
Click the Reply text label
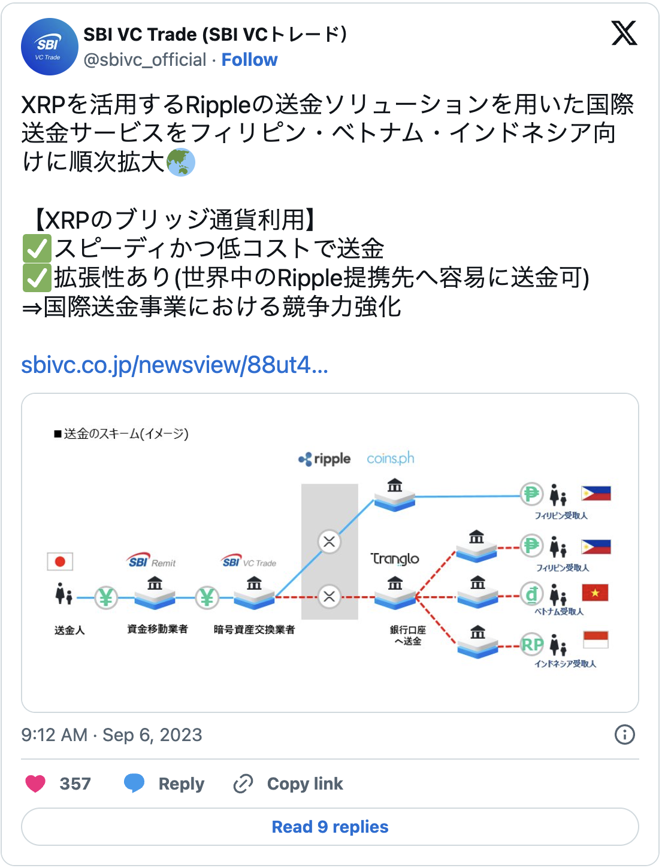click(x=182, y=784)
